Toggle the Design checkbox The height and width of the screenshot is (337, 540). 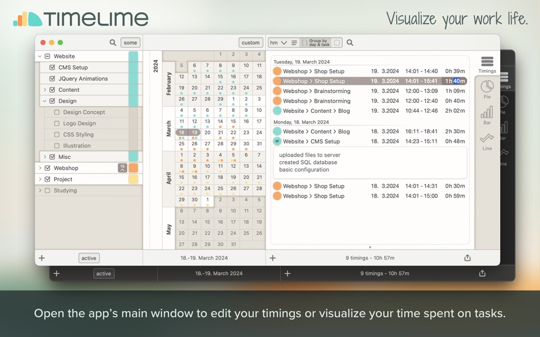point(52,101)
